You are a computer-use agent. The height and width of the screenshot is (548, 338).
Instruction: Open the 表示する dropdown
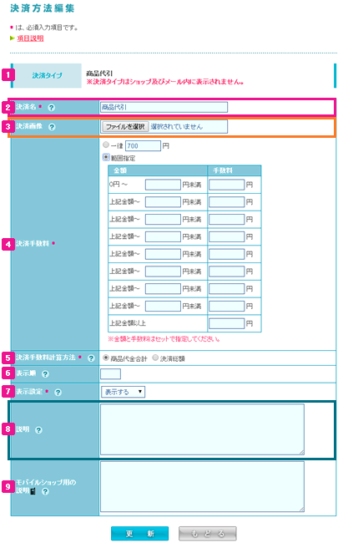point(123,392)
